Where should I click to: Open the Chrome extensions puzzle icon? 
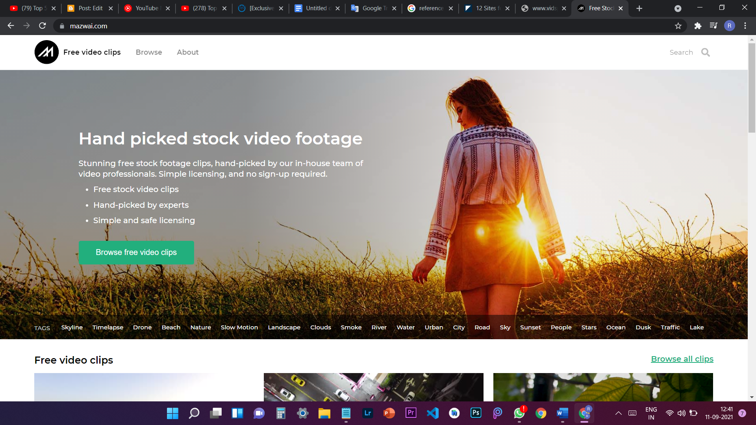pyautogui.click(x=698, y=26)
